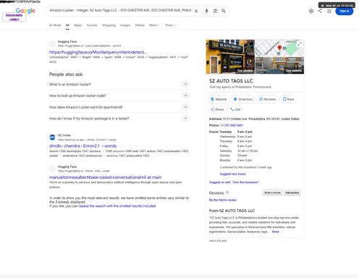Click the Sign in button

344,11
